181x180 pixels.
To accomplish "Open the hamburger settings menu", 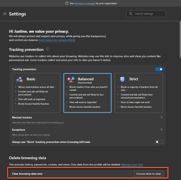I will pyautogui.click(x=5, y=14).
